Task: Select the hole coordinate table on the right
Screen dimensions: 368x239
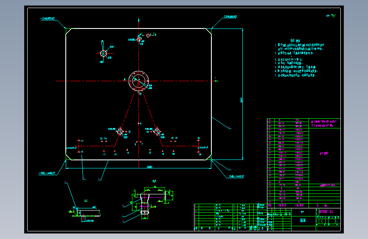Action: click(x=288, y=163)
